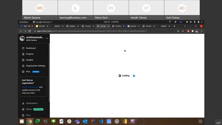The height and width of the screenshot is (125, 222).
Task: Close the Knold tab
Action: click(x=139, y=26)
